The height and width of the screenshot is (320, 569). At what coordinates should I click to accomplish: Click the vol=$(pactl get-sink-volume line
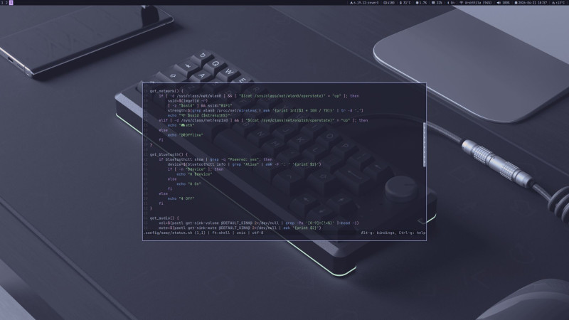tap(259, 223)
